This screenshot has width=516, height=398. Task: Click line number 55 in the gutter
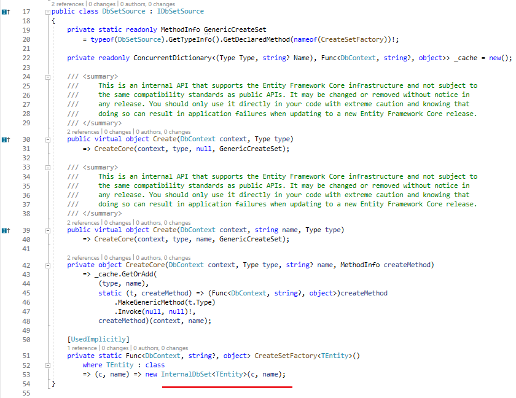pos(26,393)
